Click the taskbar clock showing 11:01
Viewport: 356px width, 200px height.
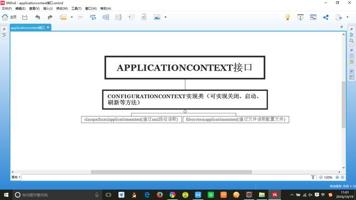(344, 195)
